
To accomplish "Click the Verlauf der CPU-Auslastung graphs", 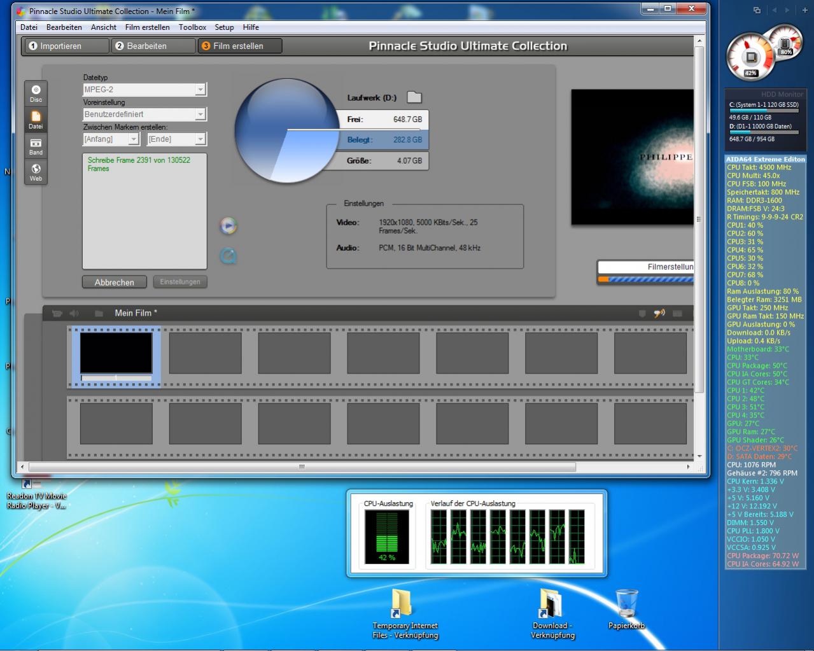I will 508,536.
